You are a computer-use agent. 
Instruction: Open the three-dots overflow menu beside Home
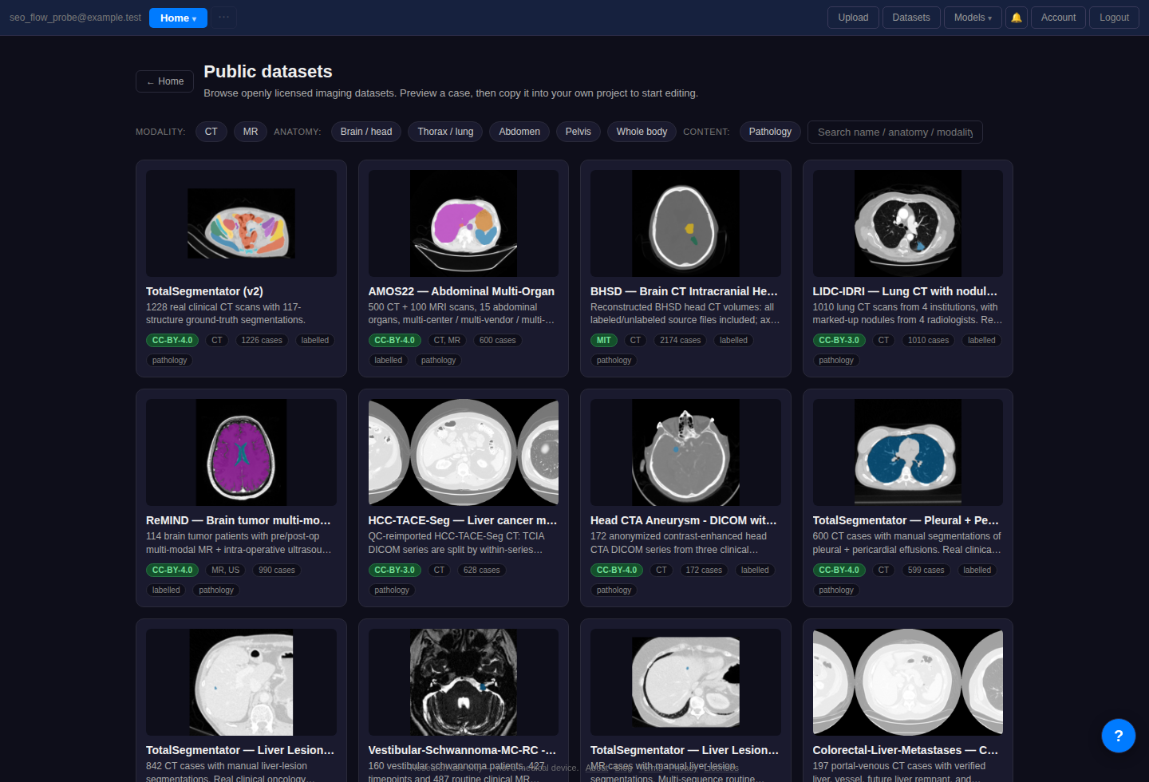224,18
